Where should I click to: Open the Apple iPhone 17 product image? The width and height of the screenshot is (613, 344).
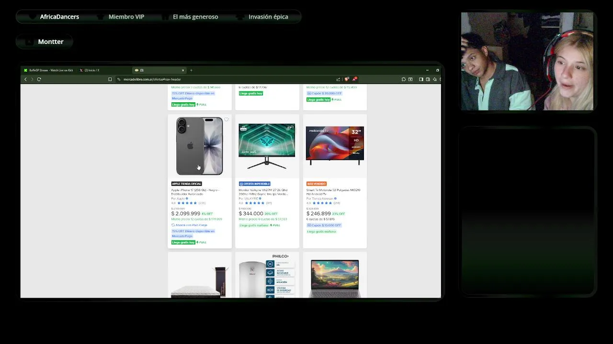(199, 146)
